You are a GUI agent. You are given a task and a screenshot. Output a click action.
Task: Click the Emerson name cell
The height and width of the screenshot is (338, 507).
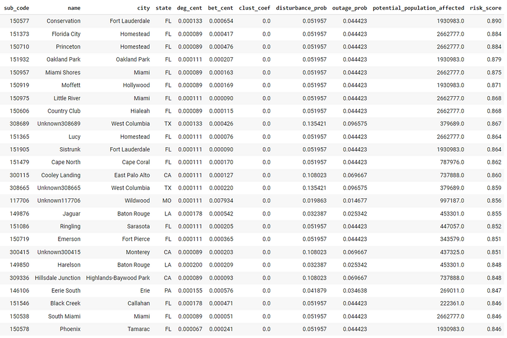click(69, 239)
